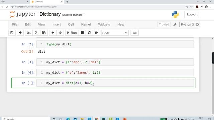214x120 pixels.
Task: Open the Help menu
Action: 121,24
